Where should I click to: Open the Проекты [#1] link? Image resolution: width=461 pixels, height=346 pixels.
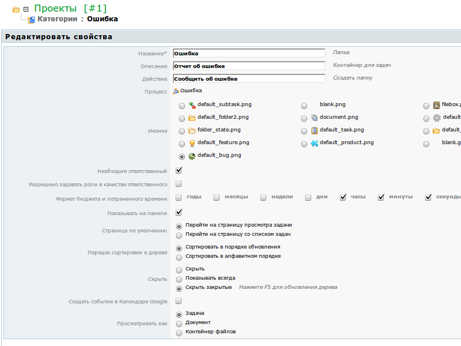click(x=70, y=9)
